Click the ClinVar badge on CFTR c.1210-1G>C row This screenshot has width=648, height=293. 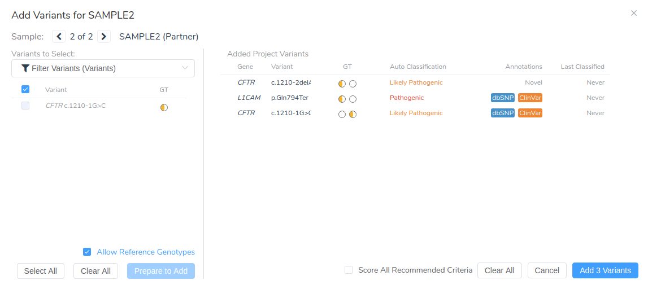pyautogui.click(x=530, y=113)
